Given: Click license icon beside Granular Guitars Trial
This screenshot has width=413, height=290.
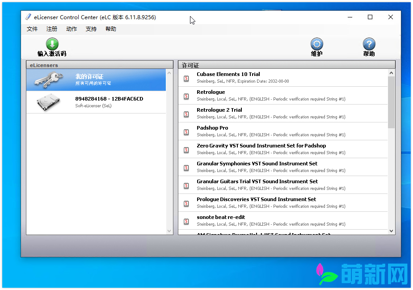Looking at the screenshot, I should [x=186, y=186].
